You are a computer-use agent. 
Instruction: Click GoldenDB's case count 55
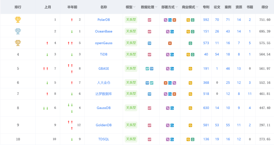coord(228,125)
